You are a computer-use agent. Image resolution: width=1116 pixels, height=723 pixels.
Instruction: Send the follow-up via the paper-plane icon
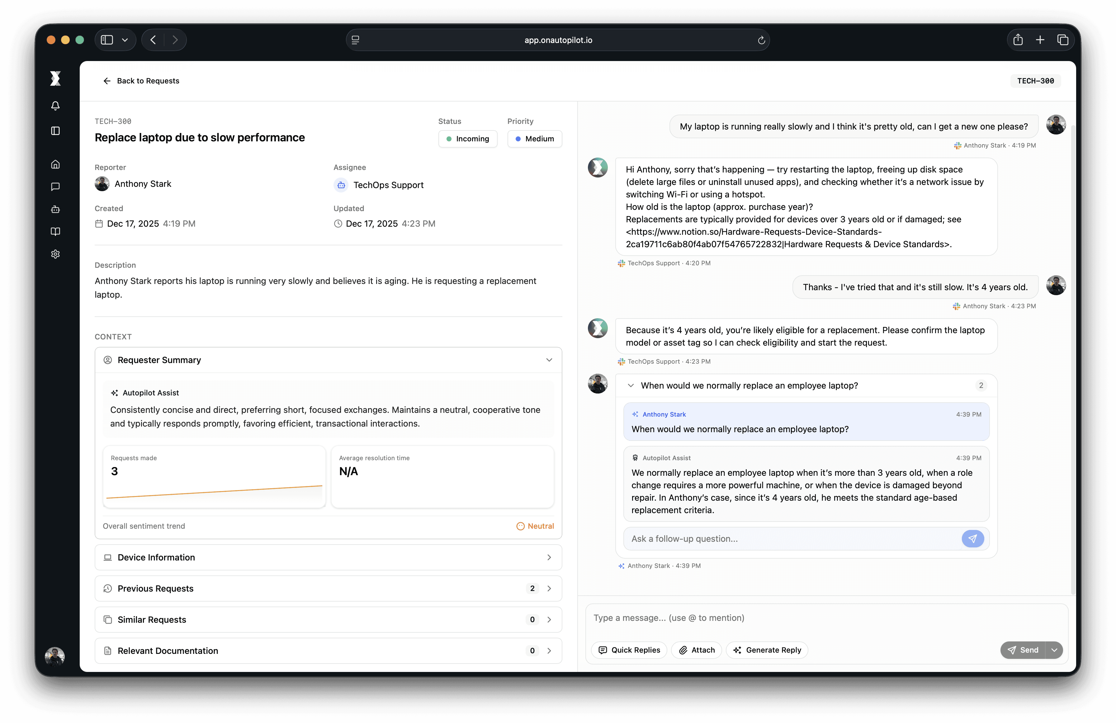coord(972,539)
